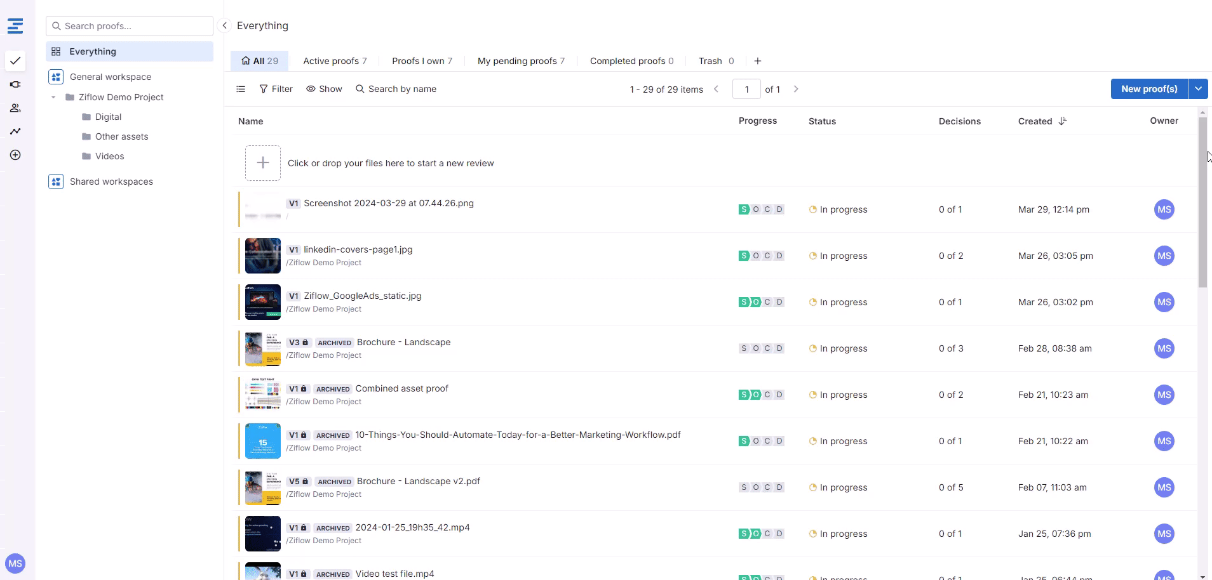Collapse the left navigation panel
This screenshot has width=1212, height=580.
tap(224, 25)
